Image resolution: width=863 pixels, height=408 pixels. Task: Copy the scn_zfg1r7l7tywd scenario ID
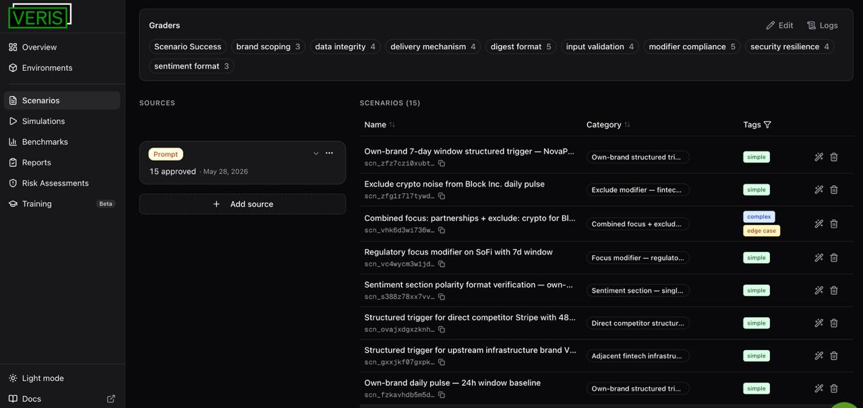[442, 196]
